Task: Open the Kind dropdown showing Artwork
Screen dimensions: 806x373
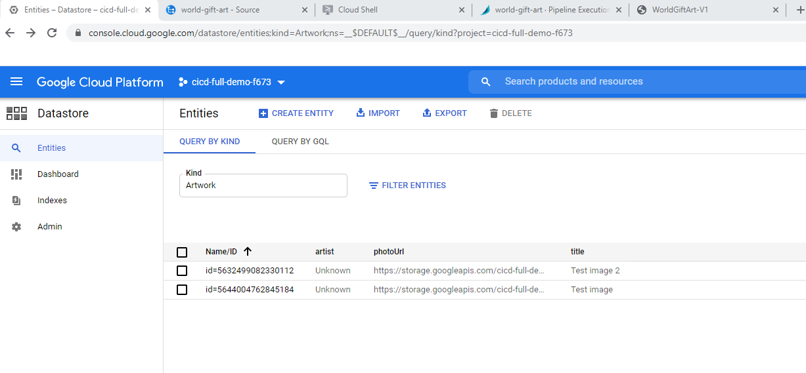Action: (x=263, y=186)
